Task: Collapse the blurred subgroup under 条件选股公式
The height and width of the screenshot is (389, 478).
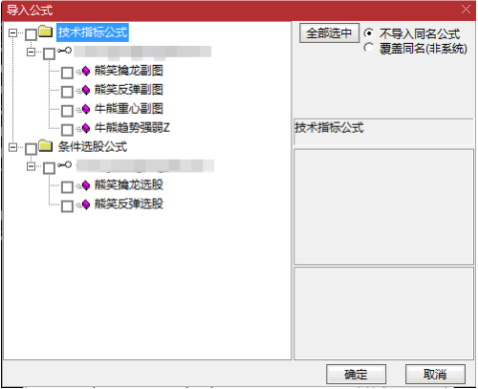Action: 31,166
